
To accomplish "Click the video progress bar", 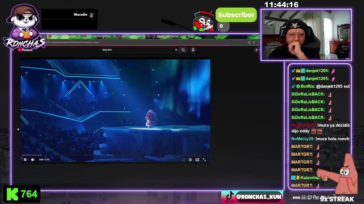I will coord(115,155).
